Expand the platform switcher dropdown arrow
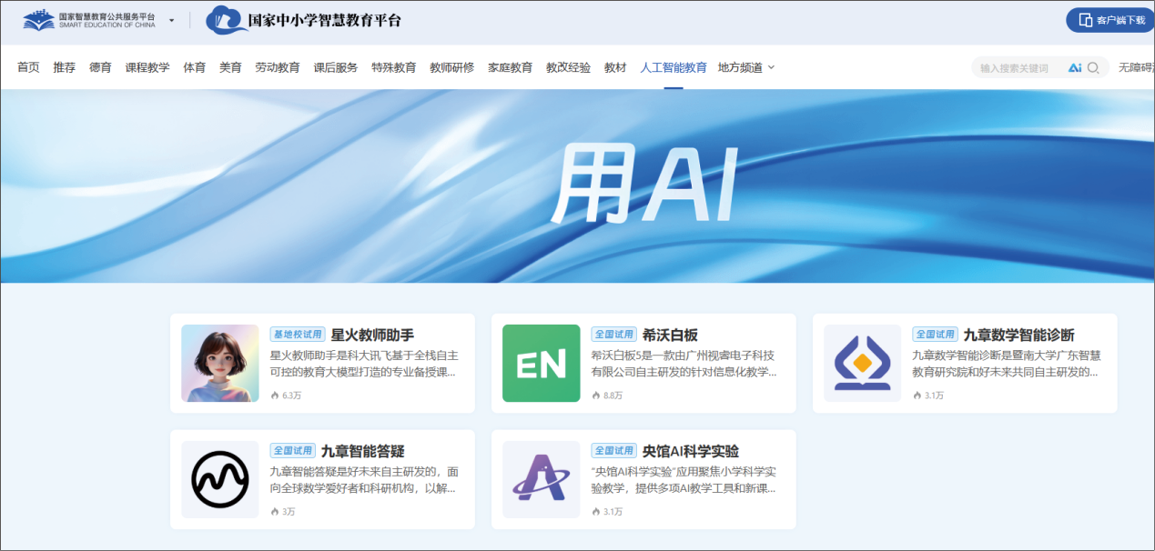The height and width of the screenshot is (551, 1155). [171, 20]
